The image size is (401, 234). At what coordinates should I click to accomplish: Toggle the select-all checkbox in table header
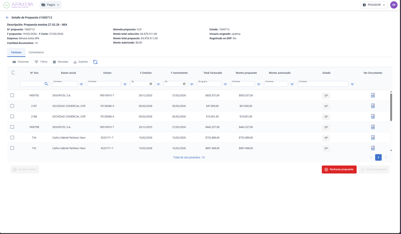[x=13, y=73]
